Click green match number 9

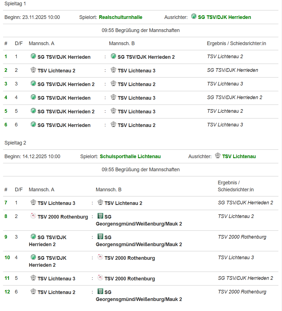[6, 237]
